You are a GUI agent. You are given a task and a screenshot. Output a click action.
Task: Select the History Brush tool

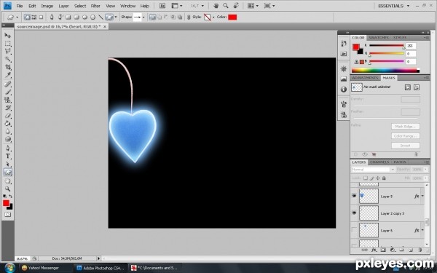pyautogui.click(x=7, y=108)
